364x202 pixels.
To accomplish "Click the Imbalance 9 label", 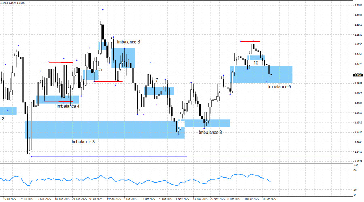I will point(279,87).
